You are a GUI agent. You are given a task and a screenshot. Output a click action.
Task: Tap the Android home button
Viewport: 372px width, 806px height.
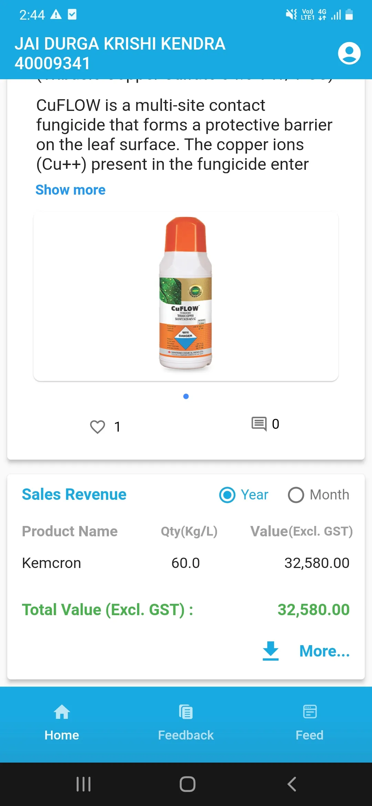pyautogui.click(x=187, y=784)
